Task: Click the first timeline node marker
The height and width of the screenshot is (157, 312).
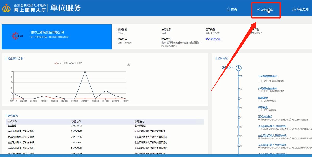Action: click(x=239, y=76)
